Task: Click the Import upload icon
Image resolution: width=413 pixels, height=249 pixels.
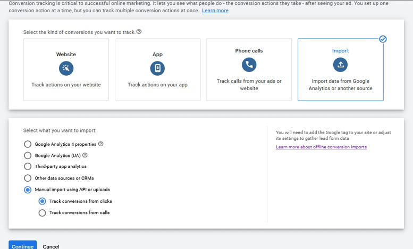Action: tap(340, 65)
